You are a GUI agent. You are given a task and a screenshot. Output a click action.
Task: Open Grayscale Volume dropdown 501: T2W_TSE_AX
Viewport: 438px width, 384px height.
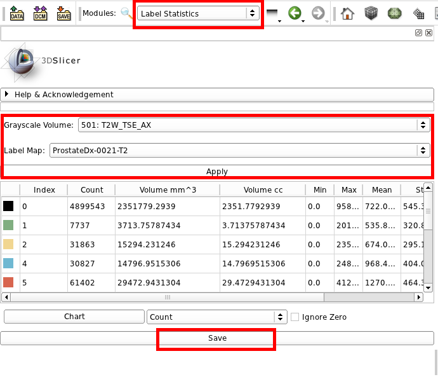[x=254, y=125]
